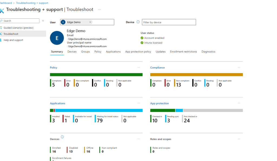Click the orange Compliance status bar
This screenshot has width=277, height=161.
pyautogui.click(x=196, y=75)
